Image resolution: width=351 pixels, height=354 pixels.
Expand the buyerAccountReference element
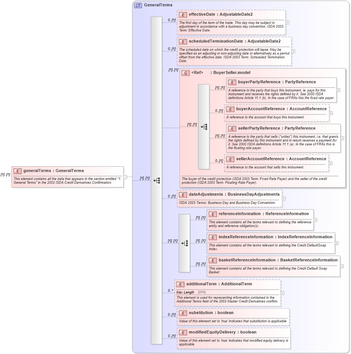[331, 113]
